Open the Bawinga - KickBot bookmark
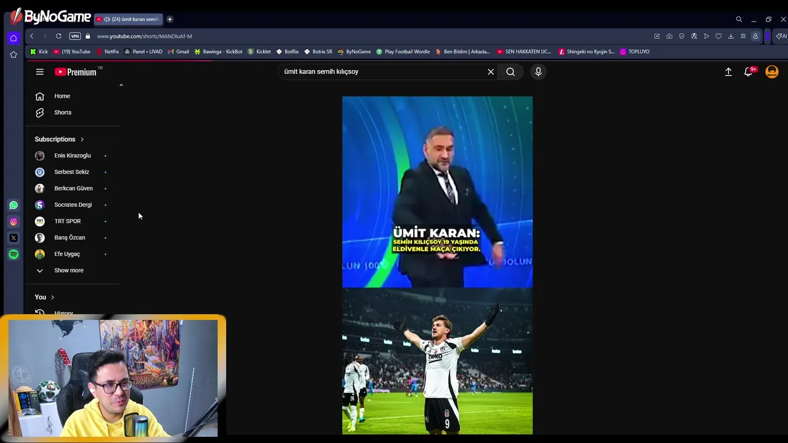 (219, 52)
